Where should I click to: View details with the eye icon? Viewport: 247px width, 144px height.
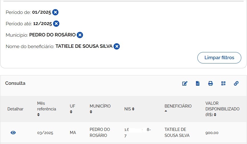(13, 133)
